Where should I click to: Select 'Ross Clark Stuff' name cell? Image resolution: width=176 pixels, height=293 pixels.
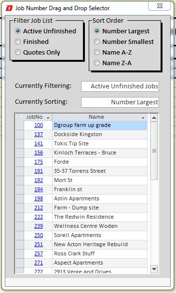(x=100, y=253)
